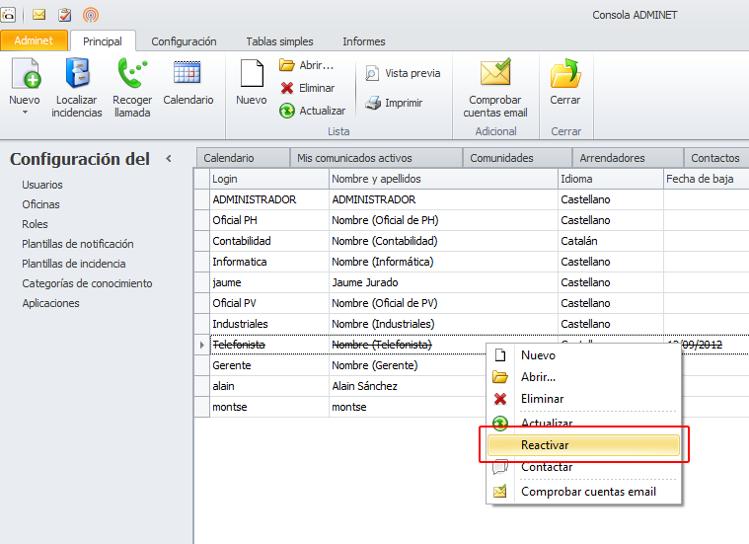Click the Localizar incidencias ribbon icon
The image size is (749, 544).
click(77, 75)
